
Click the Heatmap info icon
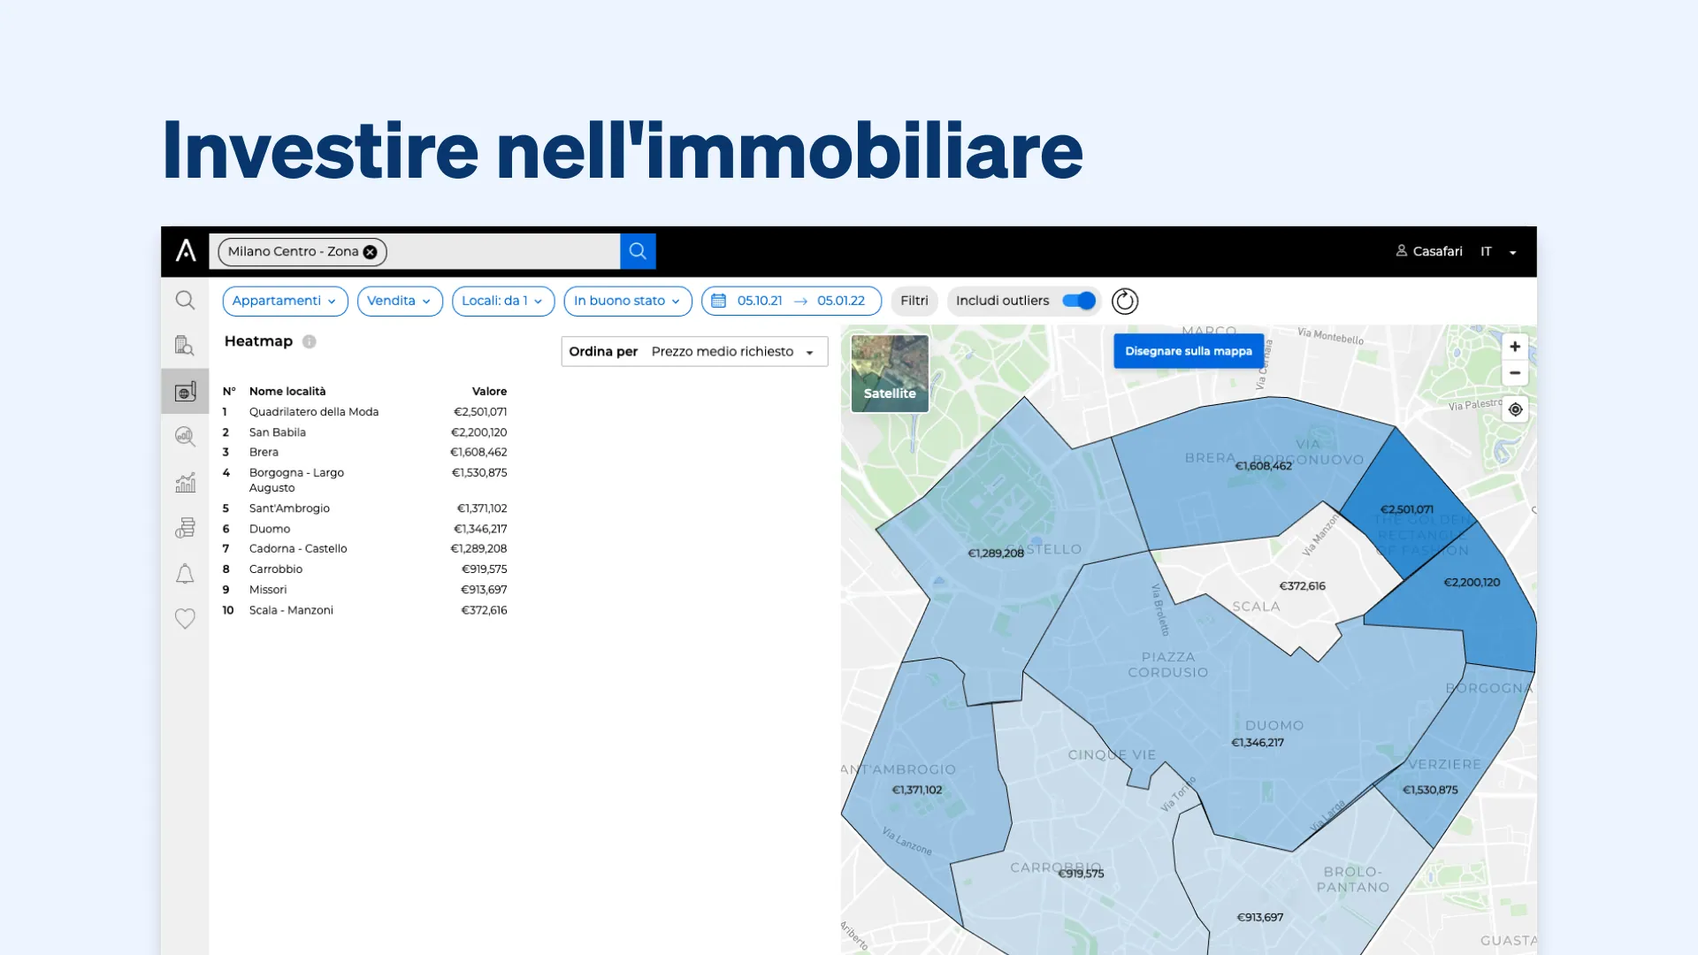coord(309,341)
